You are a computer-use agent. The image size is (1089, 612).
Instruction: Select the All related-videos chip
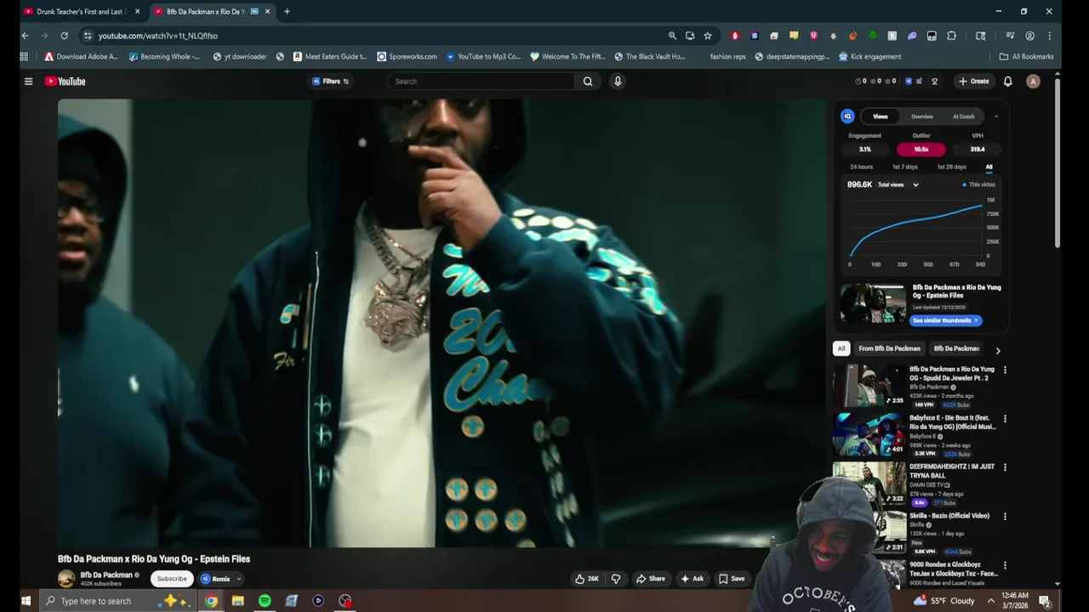pyautogui.click(x=841, y=348)
